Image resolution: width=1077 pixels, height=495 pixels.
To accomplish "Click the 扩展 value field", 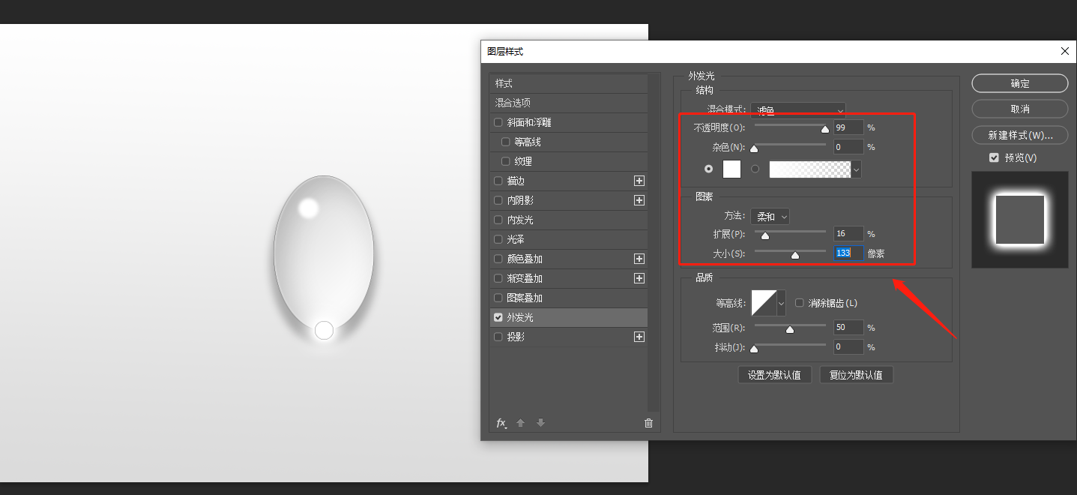I will [848, 234].
